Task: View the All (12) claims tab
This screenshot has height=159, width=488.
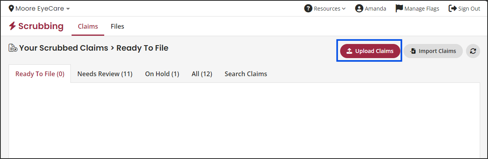Action: coord(202,74)
